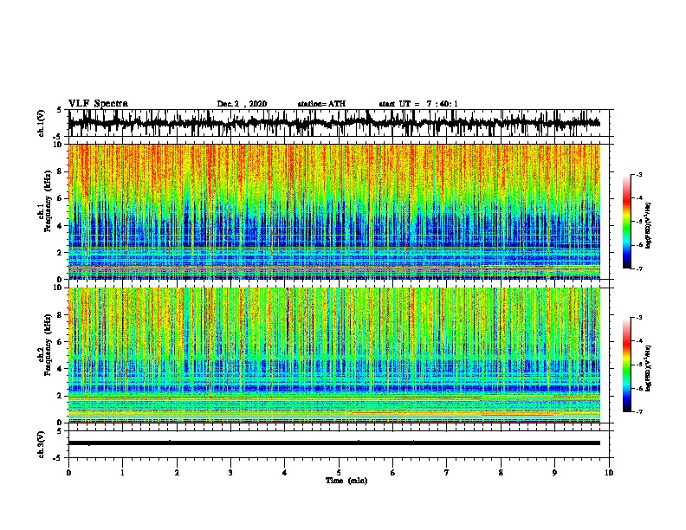Click the "-7" label on ch.1 colorbar
The height and width of the screenshot is (530, 686).
[639, 268]
